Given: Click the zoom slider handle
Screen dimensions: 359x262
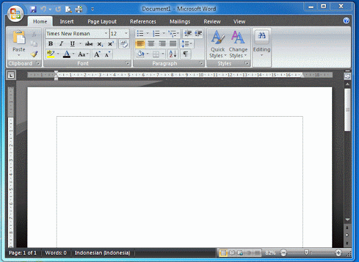Looking at the screenshot, I should (306, 252).
